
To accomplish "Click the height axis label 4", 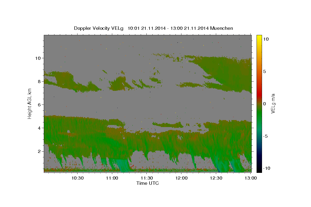I will pos(39,128).
